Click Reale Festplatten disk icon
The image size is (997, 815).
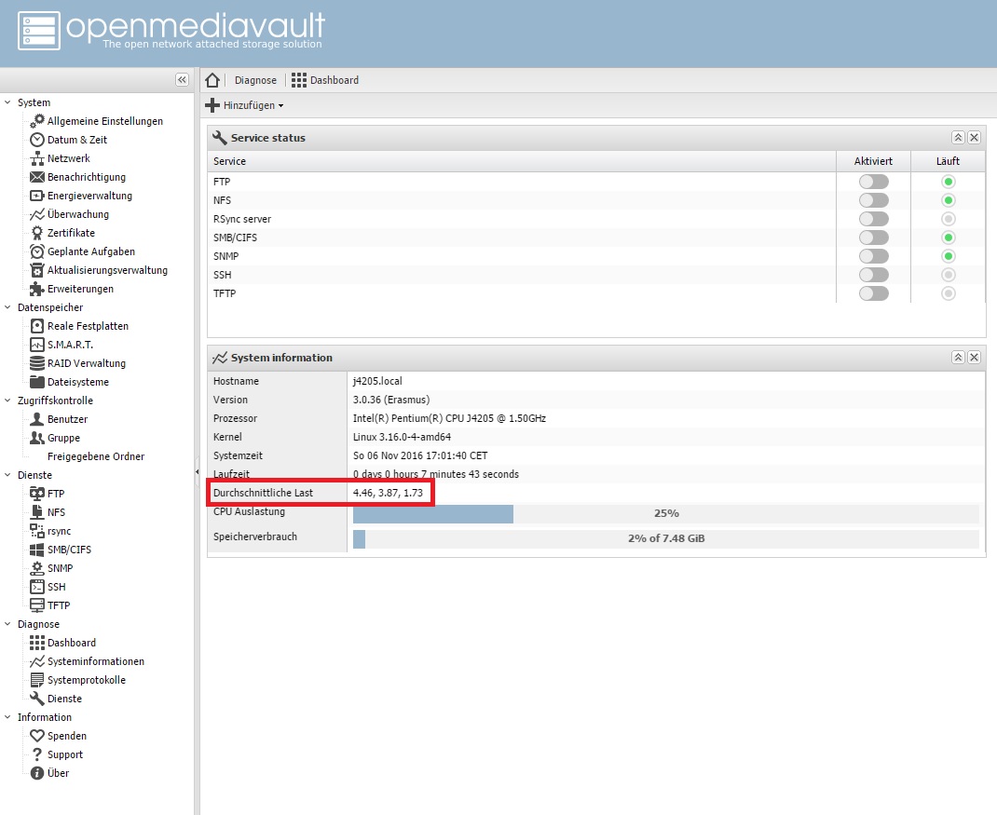click(37, 325)
